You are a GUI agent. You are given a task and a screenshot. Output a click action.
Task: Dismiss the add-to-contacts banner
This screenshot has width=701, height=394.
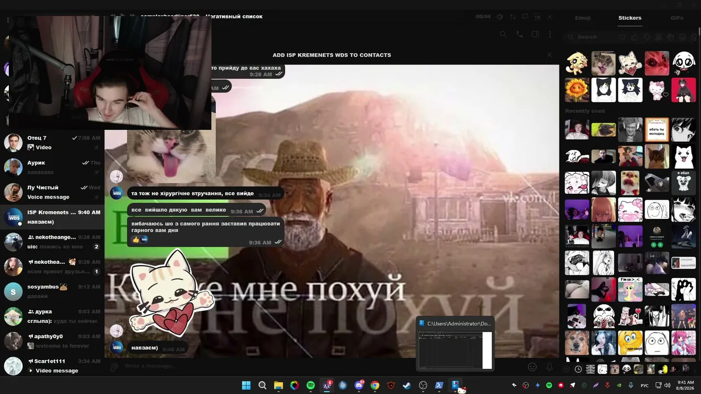(x=549, y=55)
